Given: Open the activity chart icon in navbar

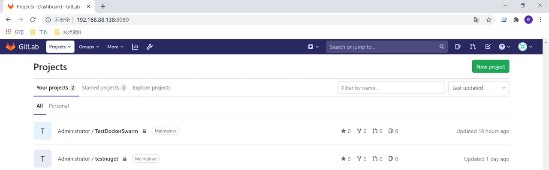Looking at the screenshot, I should [135, 47].
